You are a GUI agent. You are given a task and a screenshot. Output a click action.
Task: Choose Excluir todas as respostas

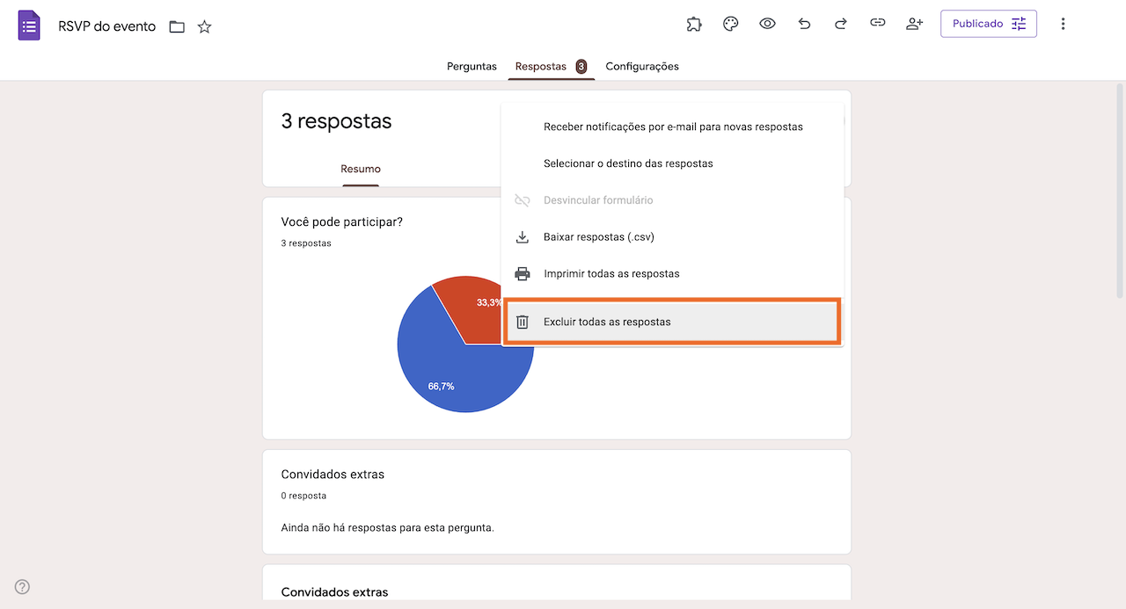(673, 322)
